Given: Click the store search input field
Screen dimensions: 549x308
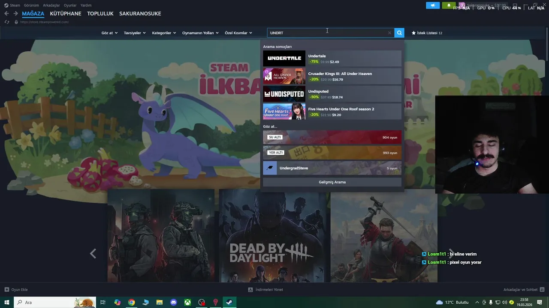Looking at the screenshot, I should pyautogui.click(x=328, y=33).
